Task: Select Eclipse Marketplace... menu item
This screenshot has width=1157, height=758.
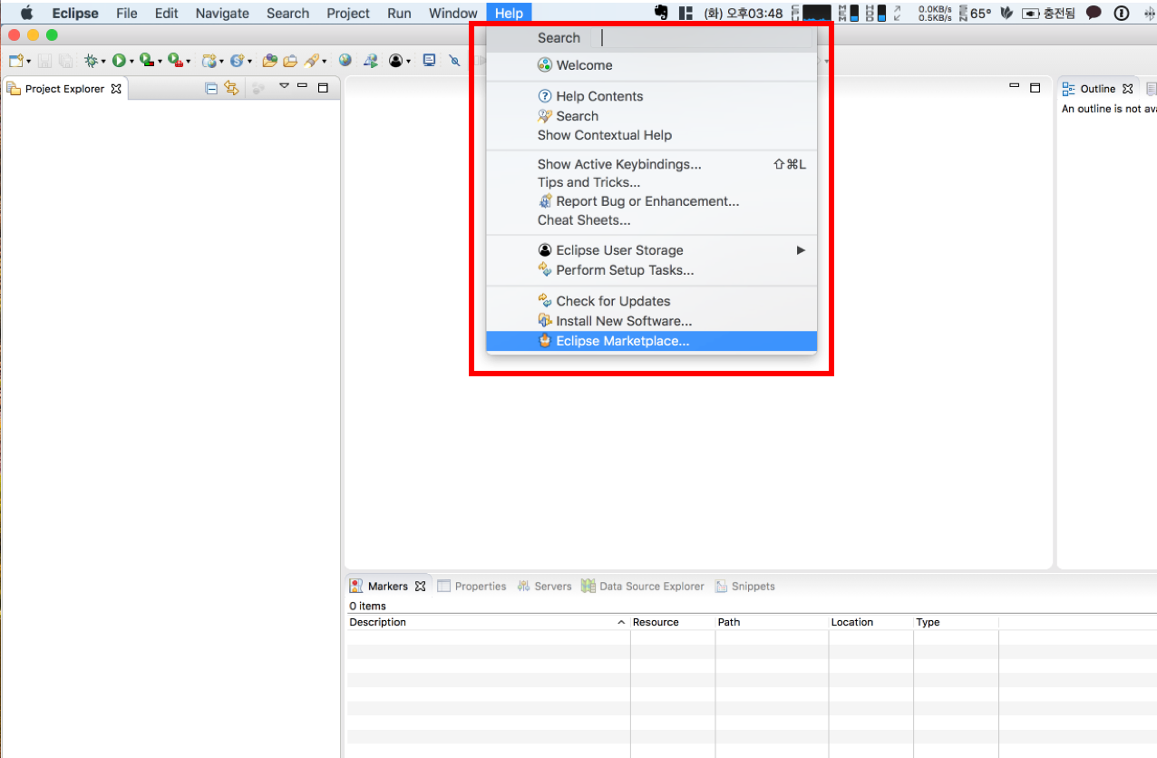Action: 622,341
